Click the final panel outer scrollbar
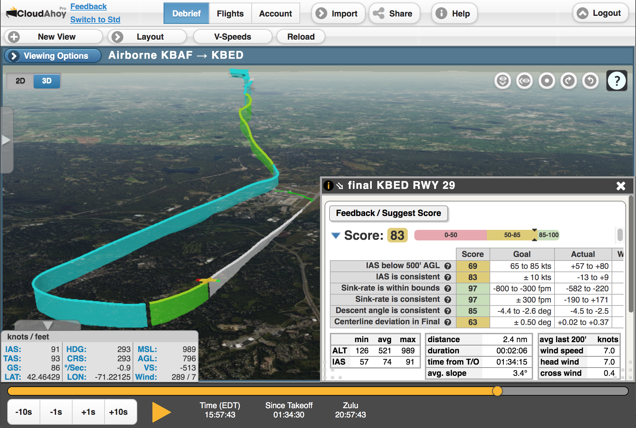This screenshot has height=428, width=636. pyautogui.click(x=631, y=254)
